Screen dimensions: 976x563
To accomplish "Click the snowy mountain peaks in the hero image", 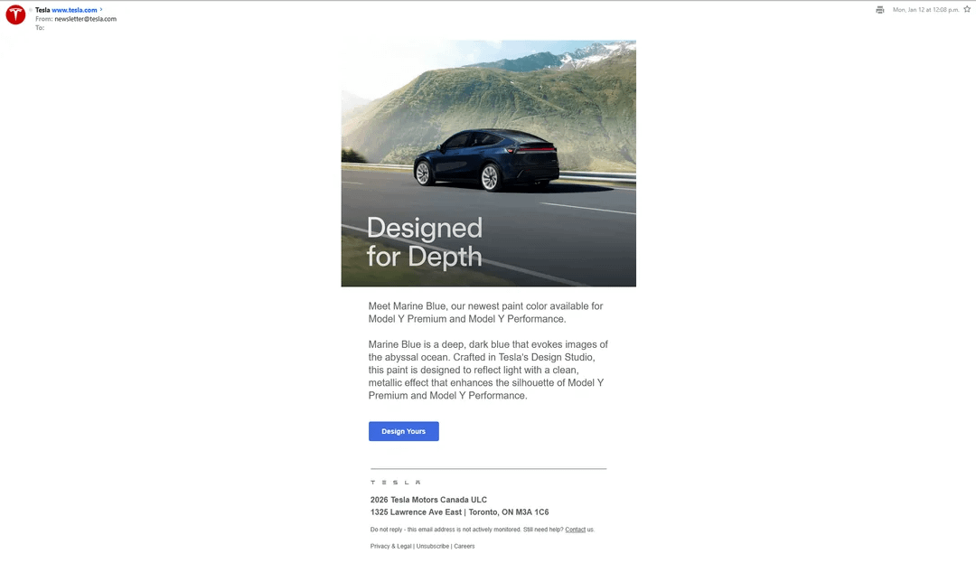I will click(586, 54).
